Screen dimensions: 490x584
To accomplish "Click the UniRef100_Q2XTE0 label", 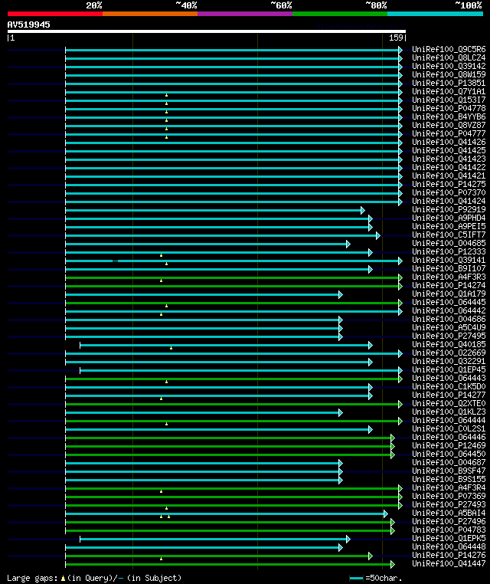I will click(x=449, y=403).
